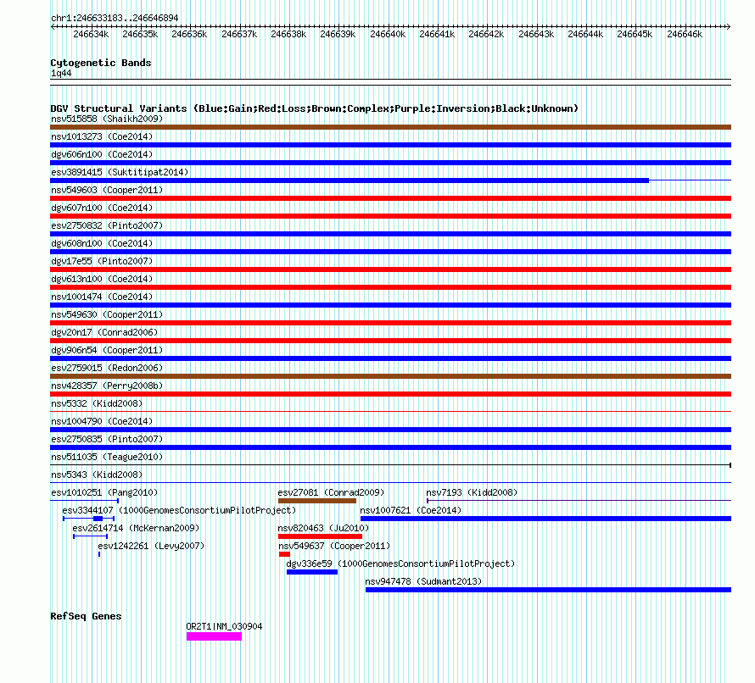Click the nsv7193 (Kidd2008) label

pyautogui.click(x=472, y=492)
